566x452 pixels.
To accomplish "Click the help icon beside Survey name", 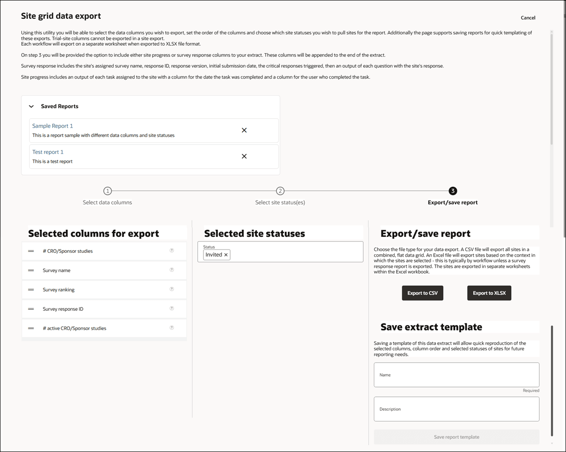I will [171, 270].
